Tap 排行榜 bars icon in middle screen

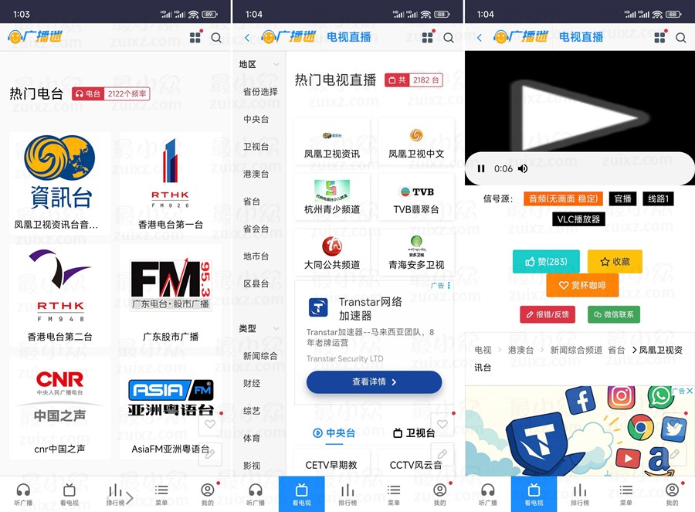click(x=347, y=490)
